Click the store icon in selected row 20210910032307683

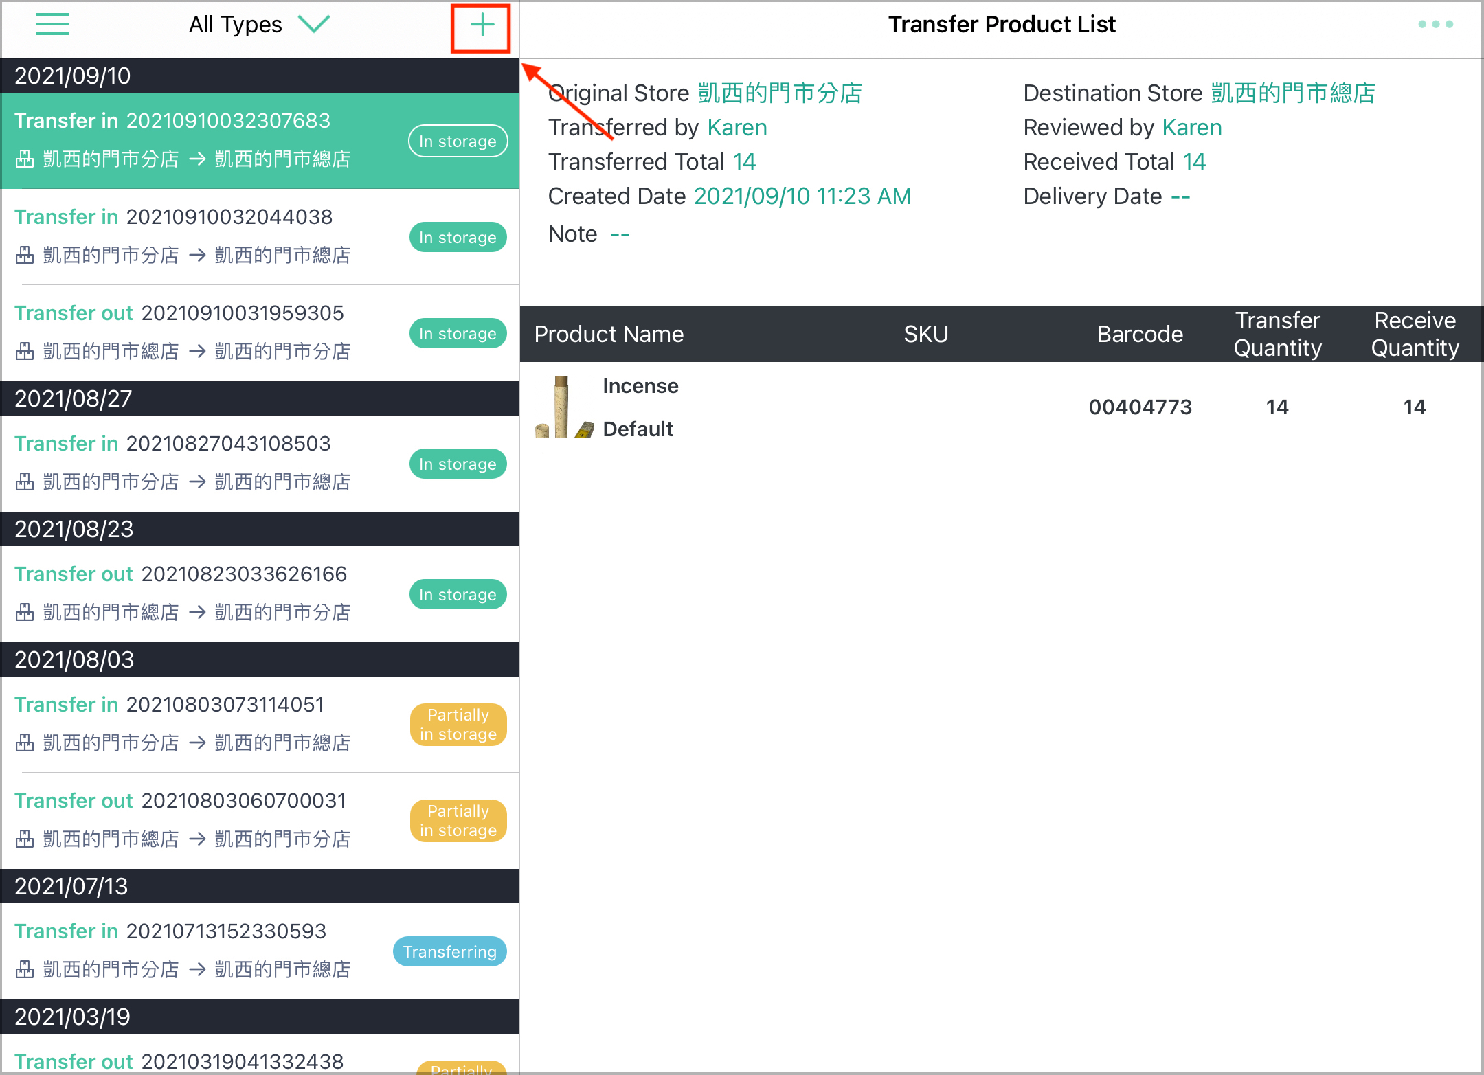[25, 159]
